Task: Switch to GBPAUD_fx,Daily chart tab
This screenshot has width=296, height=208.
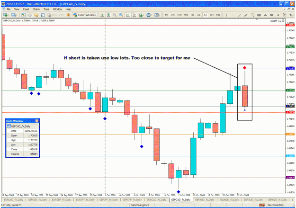Action: pos(205,199)
